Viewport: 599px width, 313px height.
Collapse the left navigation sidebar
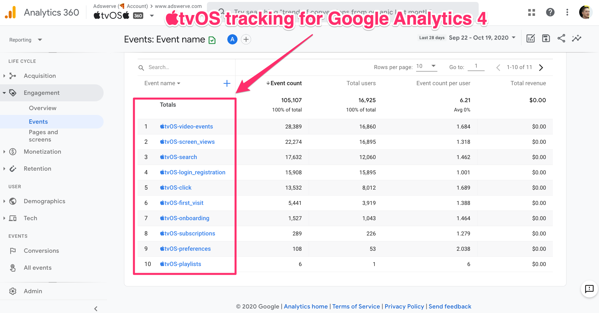(96, 308)
